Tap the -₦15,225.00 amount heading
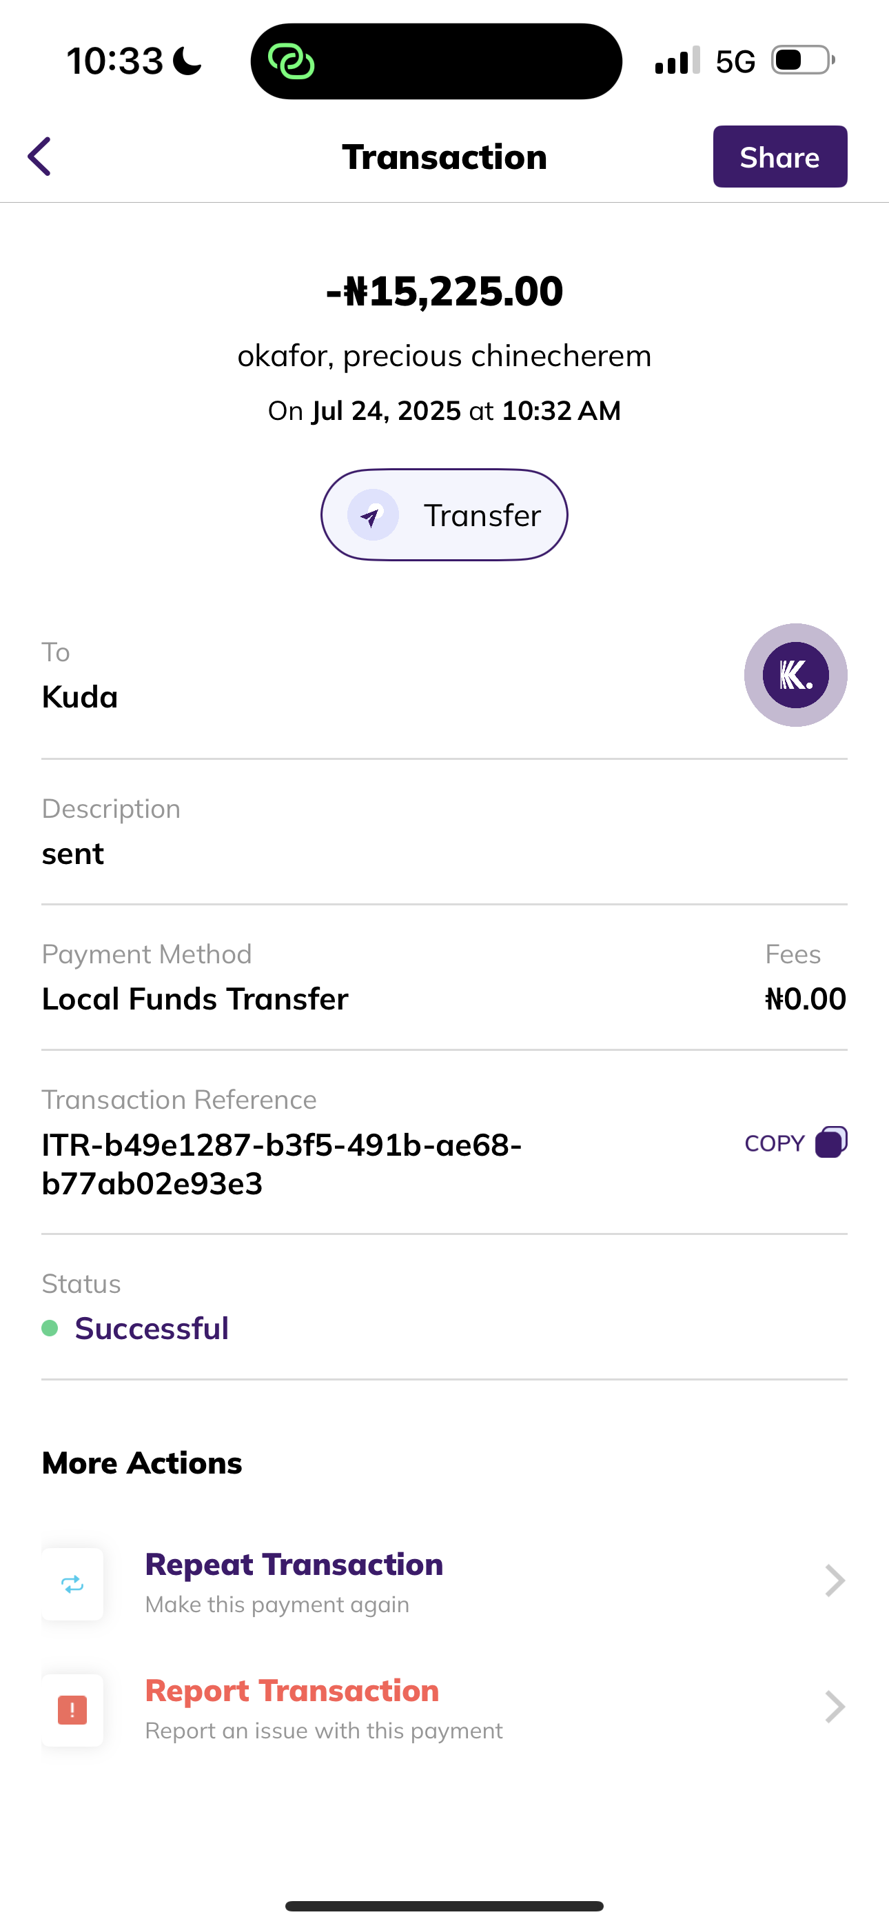This screenshot has width=889, height=1928. pos(444,291)
